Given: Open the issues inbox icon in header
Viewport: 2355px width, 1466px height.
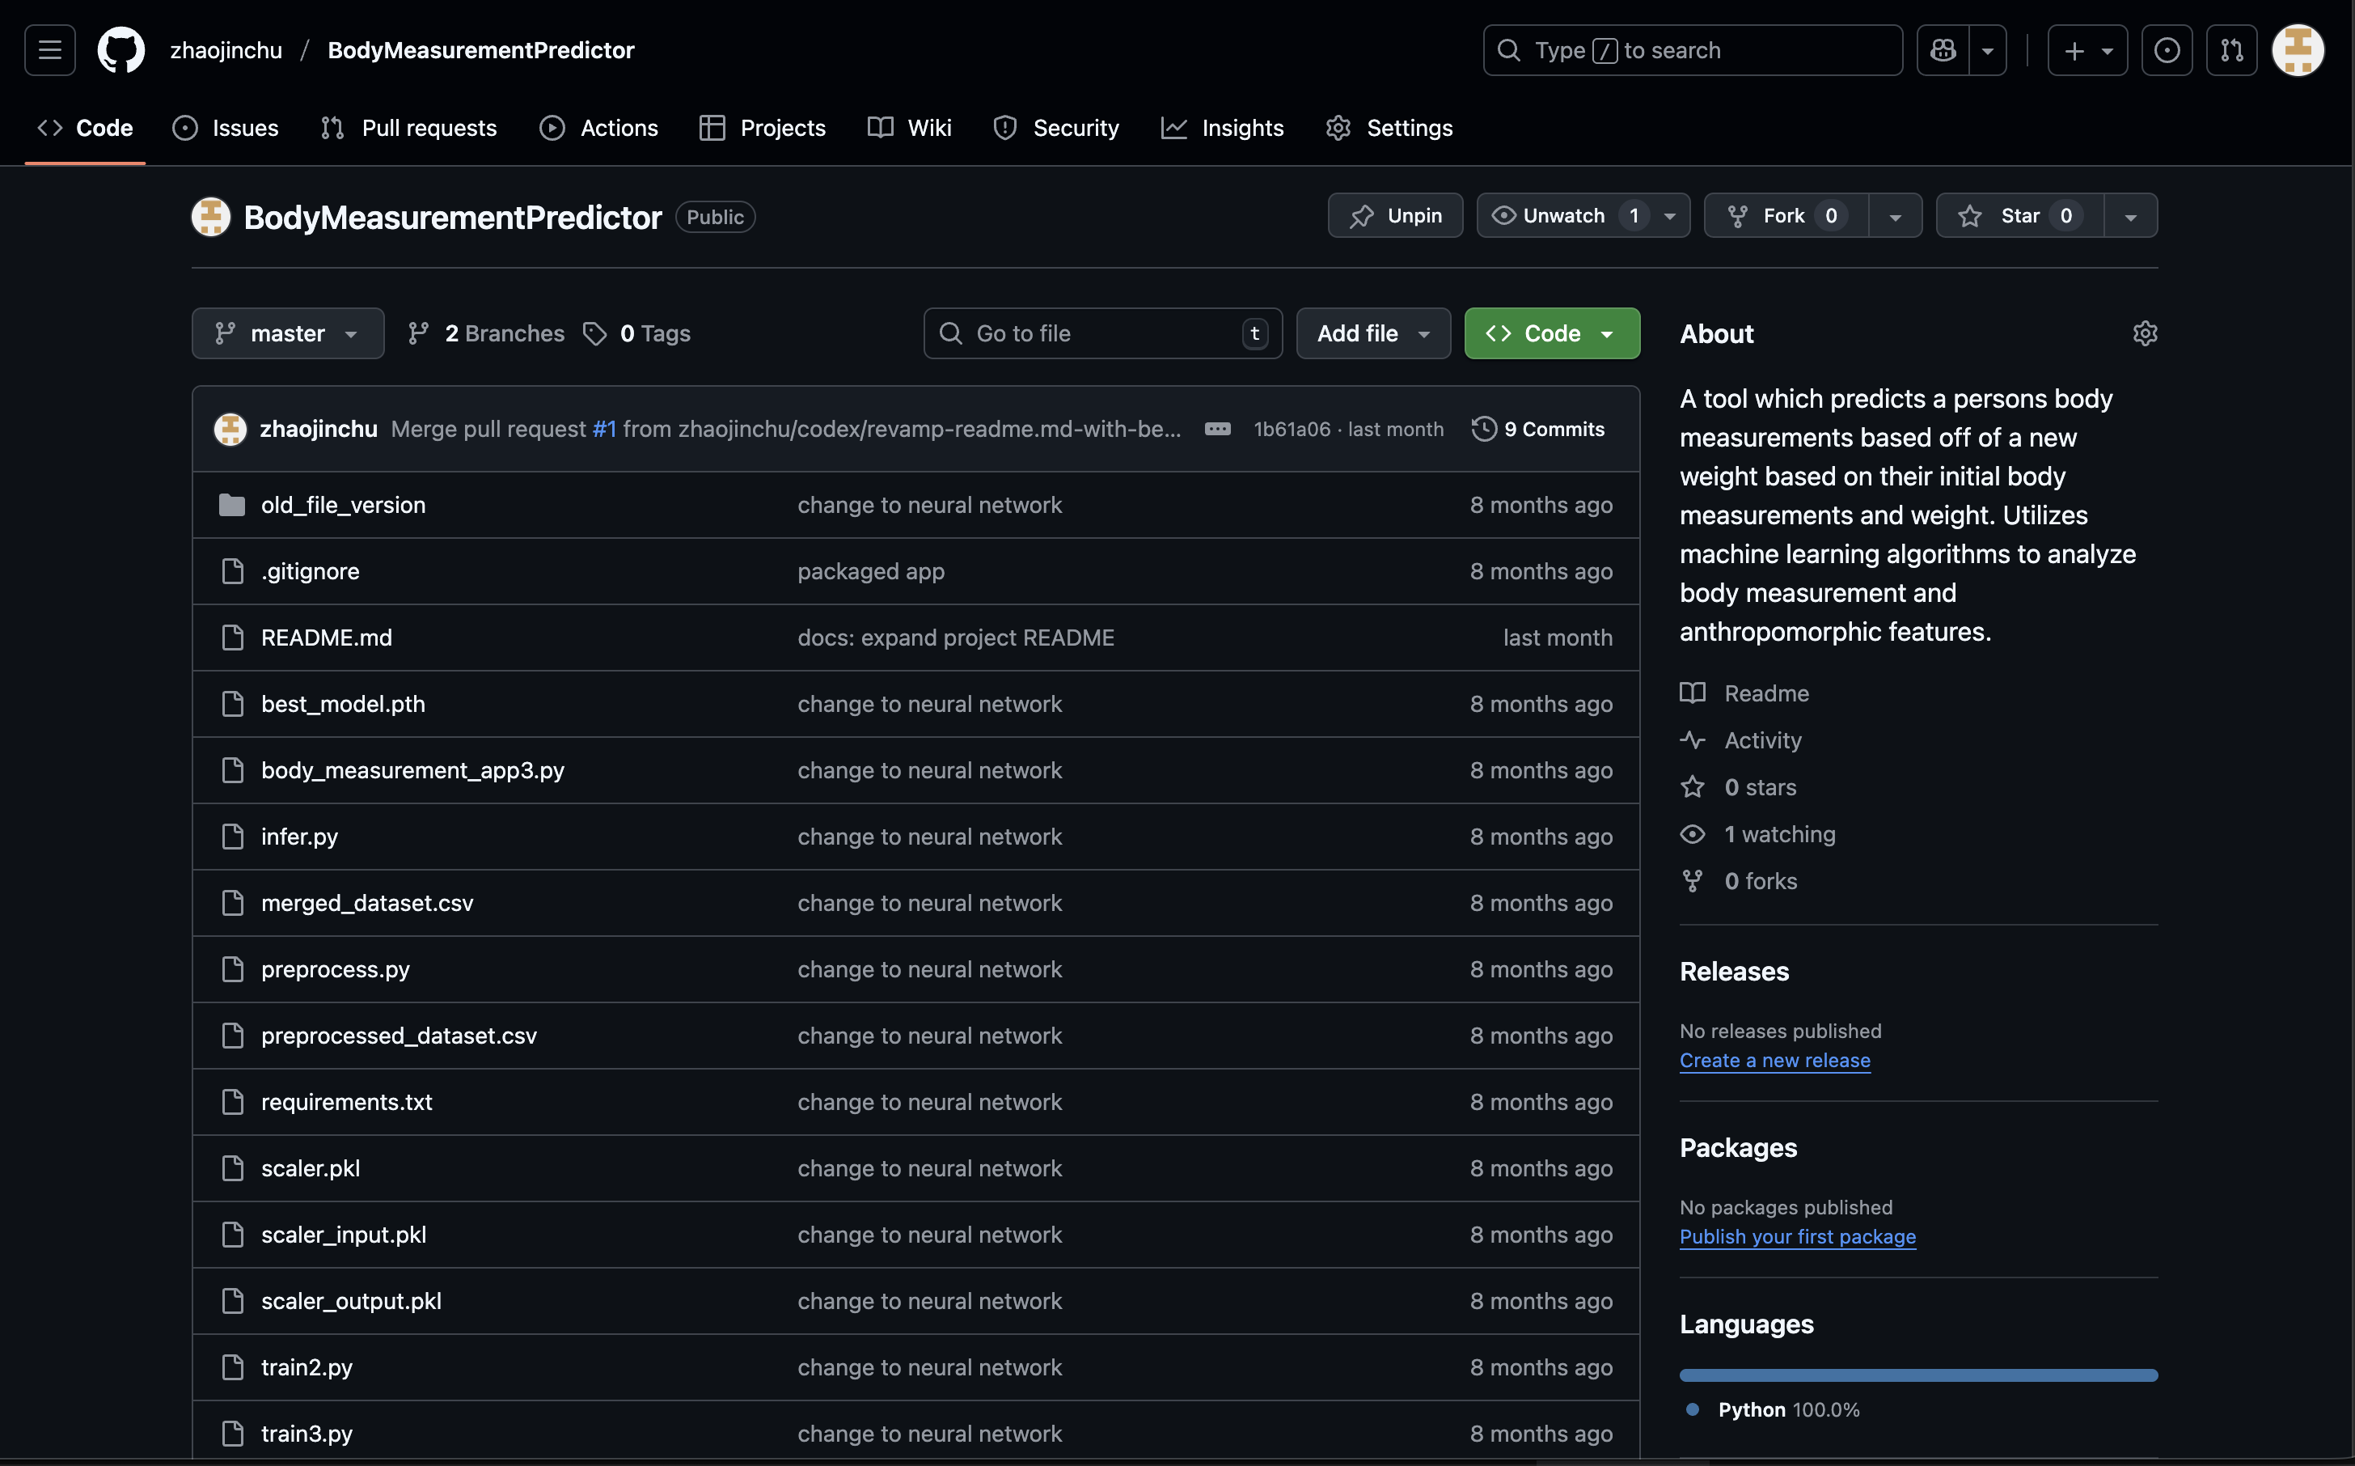Looking at the screenshot, I should (2166, 49).
